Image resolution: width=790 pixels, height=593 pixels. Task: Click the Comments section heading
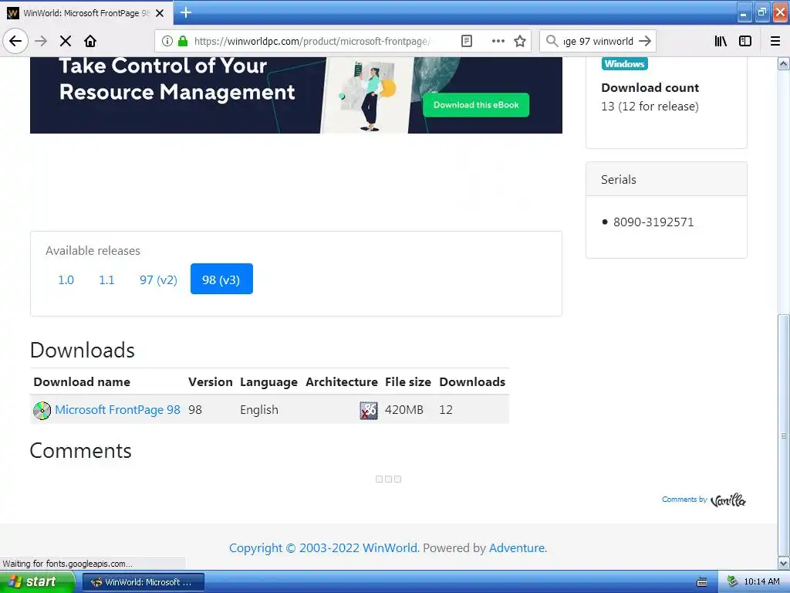tap(80, 450)
